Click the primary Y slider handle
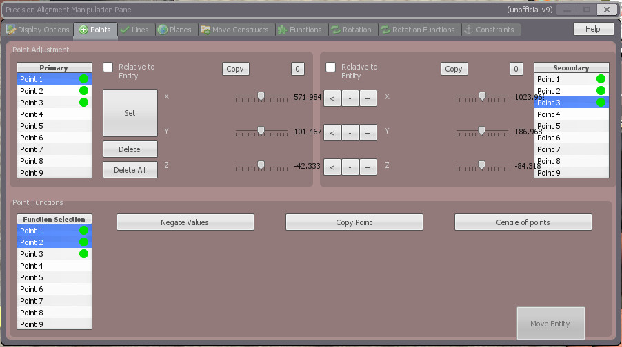 click(x=261, y=131)
